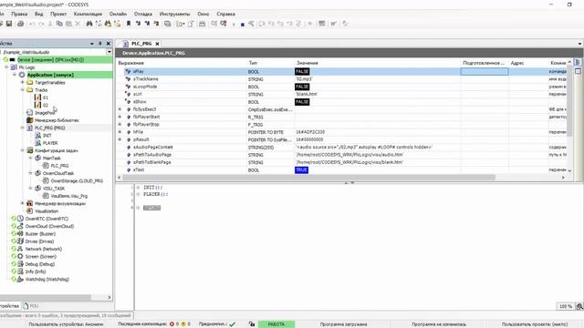This screenshot has height=328, width=584.
Task: Collapse the Application tree node
Action: pyautogui.click(x=15, y=75)
